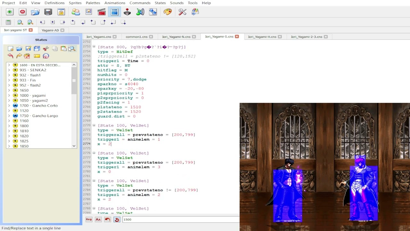Open the Definitions menu
The height and width of the screenshot is (231, 410).
[54, 3]
